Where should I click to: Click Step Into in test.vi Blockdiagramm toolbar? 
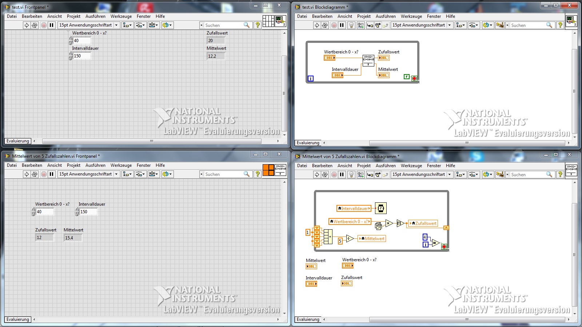tap(370, 25)
